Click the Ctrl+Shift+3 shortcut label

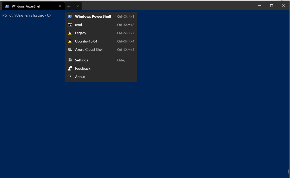coord(126,33)
